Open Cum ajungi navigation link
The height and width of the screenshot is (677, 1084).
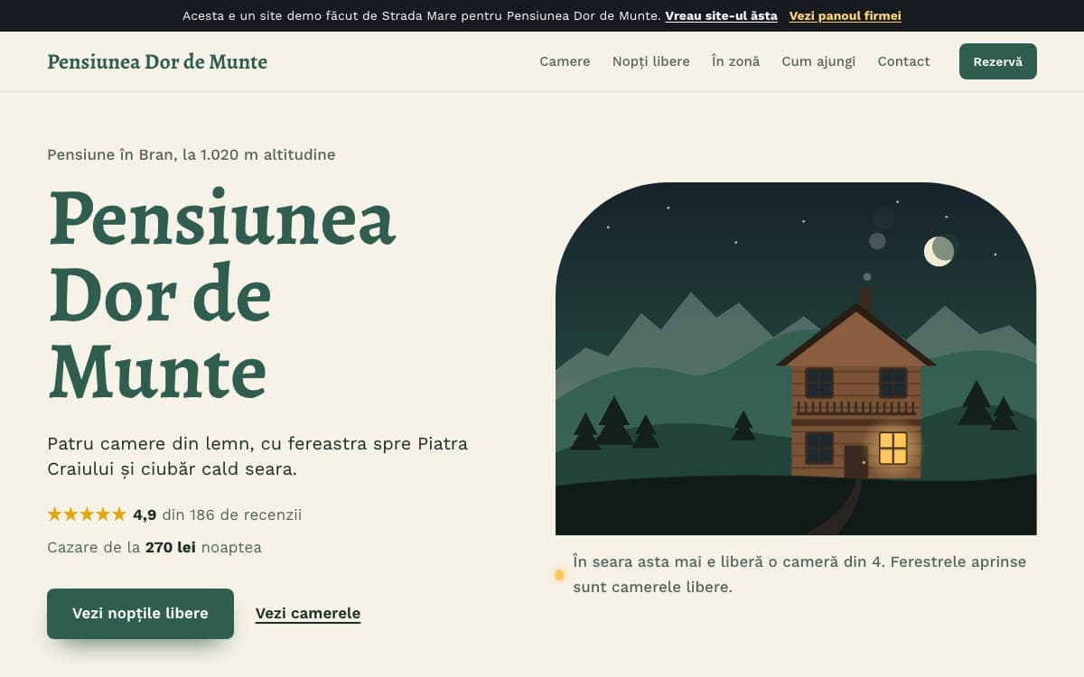(818, 61)
